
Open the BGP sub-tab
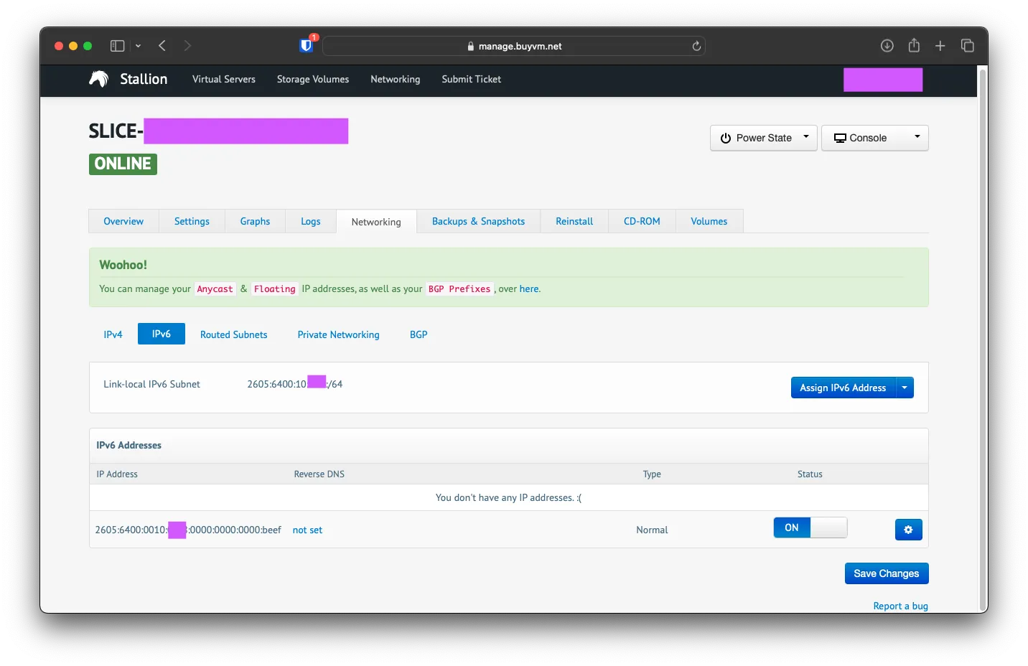[x=419, y=334]
